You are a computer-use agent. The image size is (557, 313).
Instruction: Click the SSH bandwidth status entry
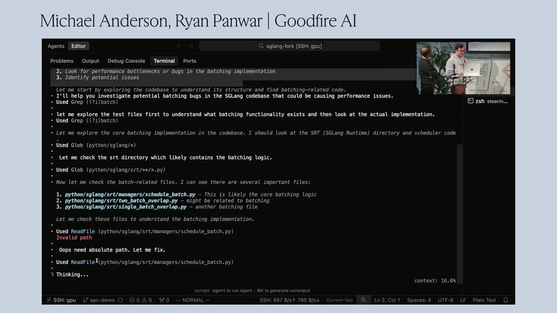pos(290,300)
